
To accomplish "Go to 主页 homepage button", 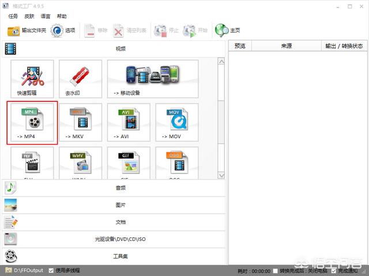I will [x=228, y=31].
